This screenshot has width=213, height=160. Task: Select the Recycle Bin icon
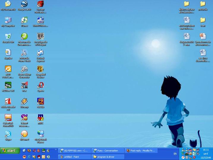(x=8, y=38)
